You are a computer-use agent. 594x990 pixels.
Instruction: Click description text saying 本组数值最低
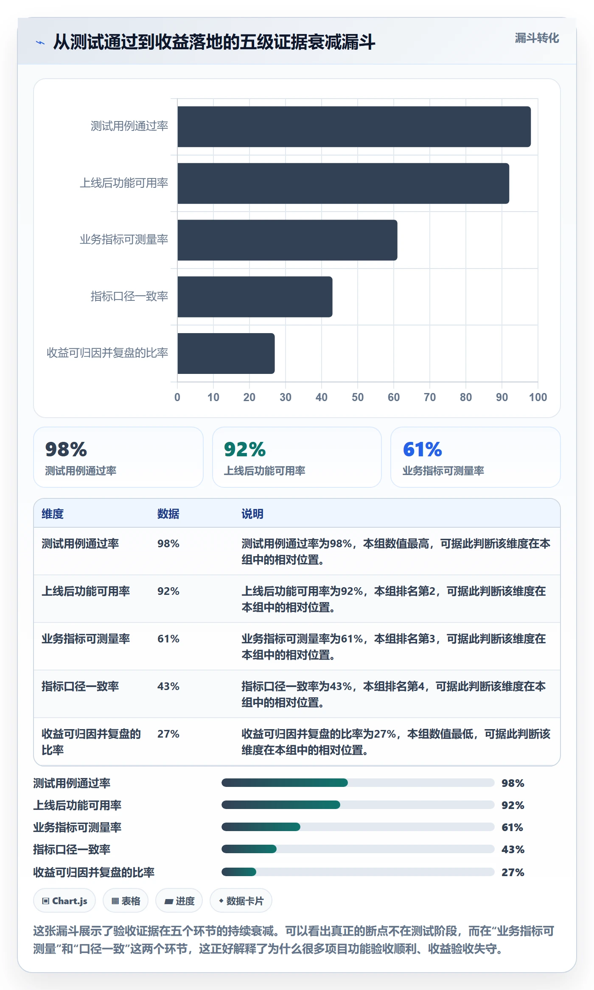(440, 734)
